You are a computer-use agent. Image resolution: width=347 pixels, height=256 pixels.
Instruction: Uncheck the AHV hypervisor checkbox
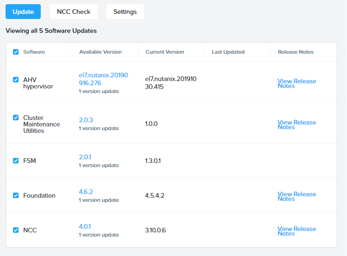tap(16, 80)
